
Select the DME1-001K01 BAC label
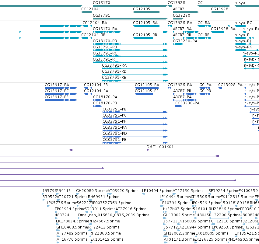(x=160, y=147)
